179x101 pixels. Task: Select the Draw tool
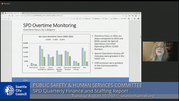[x=105, y=19]
